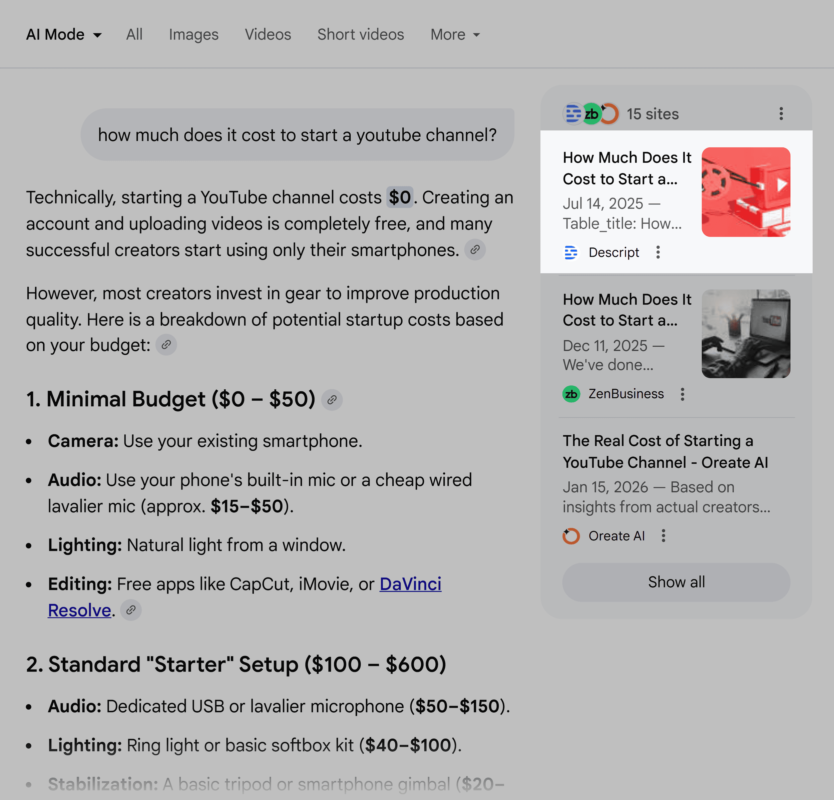Open the three-dot menu beside 15 sites
834x800 pixels.
(781, 114)
